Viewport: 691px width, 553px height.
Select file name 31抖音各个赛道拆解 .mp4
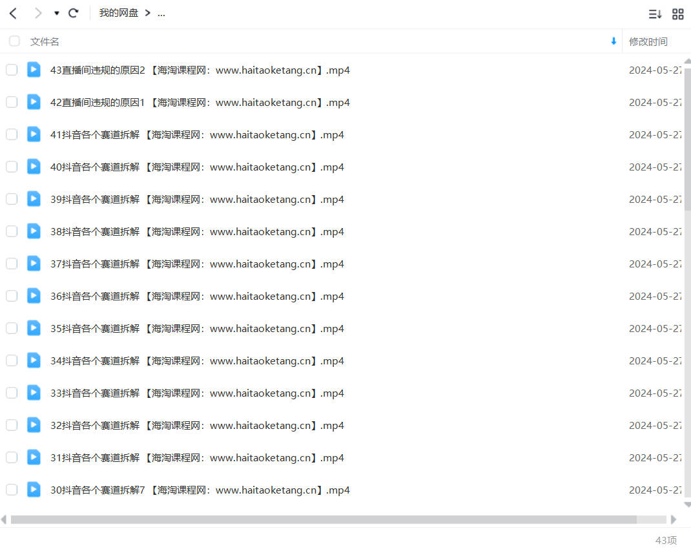tap(197, 458)
